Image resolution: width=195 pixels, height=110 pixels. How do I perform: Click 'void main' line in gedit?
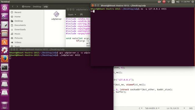(x=78, y=38)
